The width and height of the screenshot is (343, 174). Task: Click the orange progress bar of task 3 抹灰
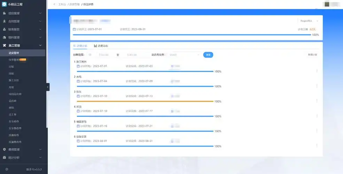[145, 101]
